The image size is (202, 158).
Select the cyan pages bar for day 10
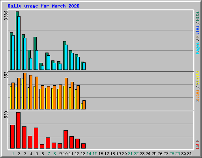click(66, 57)
